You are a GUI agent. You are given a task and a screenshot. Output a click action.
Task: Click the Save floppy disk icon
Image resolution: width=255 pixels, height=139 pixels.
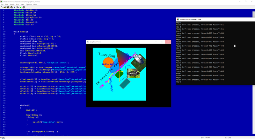pyautogui.click(x=8, y=7)
